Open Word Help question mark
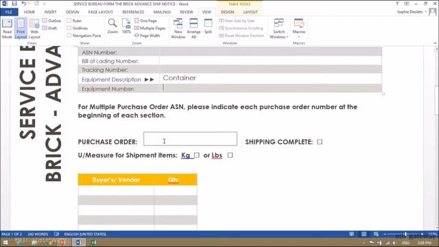The height and width of the screenshot is (247, 439). coord(397,3)
